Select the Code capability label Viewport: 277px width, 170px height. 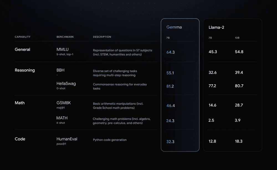20,139
